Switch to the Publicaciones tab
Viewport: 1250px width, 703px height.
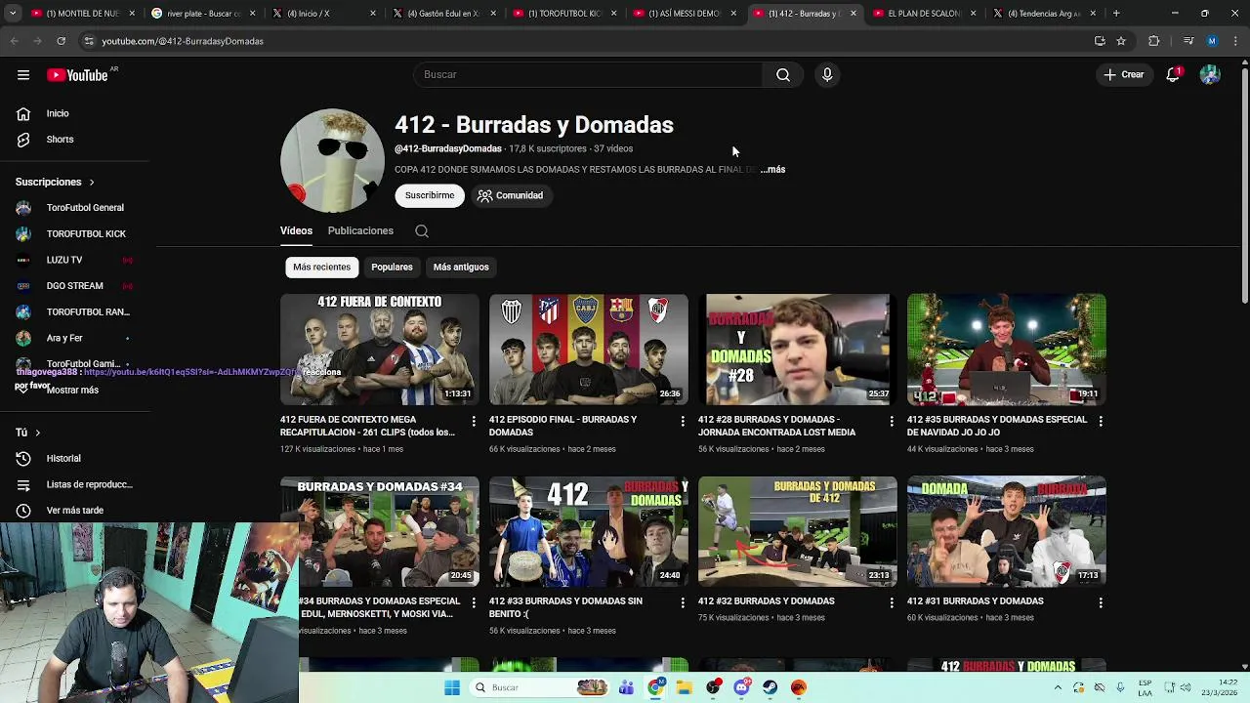pos(360,231)
